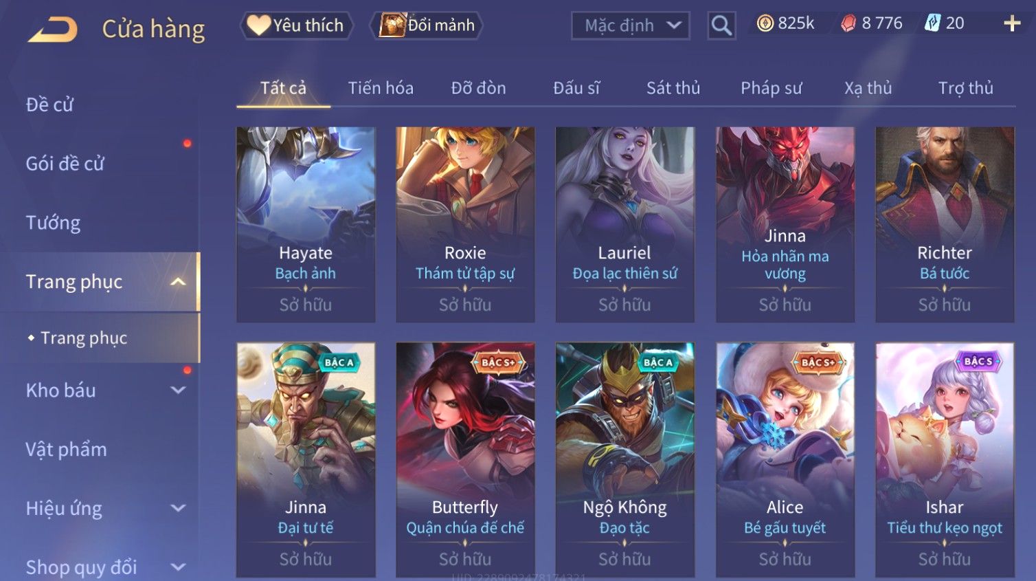Select Hayate Bạch ảnh skin card
This screenshot has height=581, width=1036.
306,225
